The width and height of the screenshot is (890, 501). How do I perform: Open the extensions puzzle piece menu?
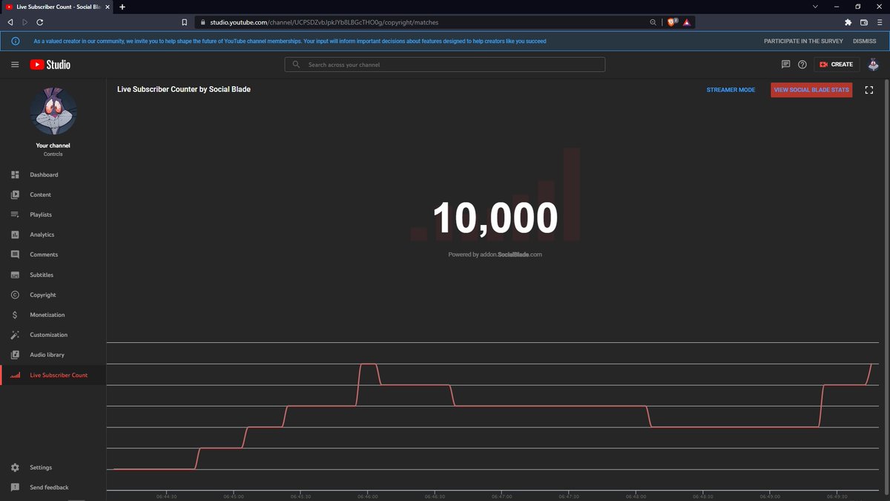[x=848, y=22]
